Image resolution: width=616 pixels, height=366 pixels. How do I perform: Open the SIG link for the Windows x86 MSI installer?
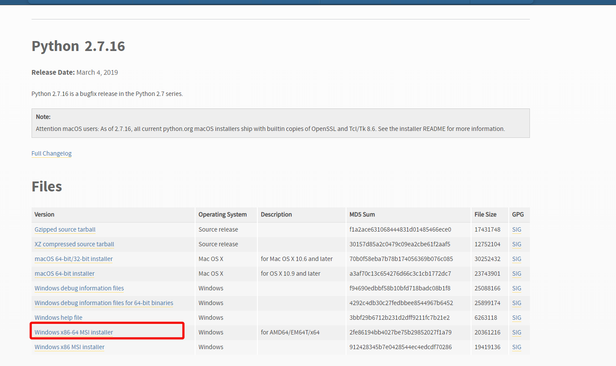click(517, 347)
